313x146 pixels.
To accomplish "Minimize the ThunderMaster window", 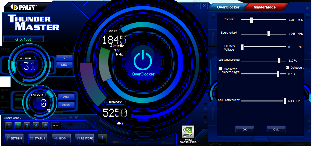I will 197,6.
